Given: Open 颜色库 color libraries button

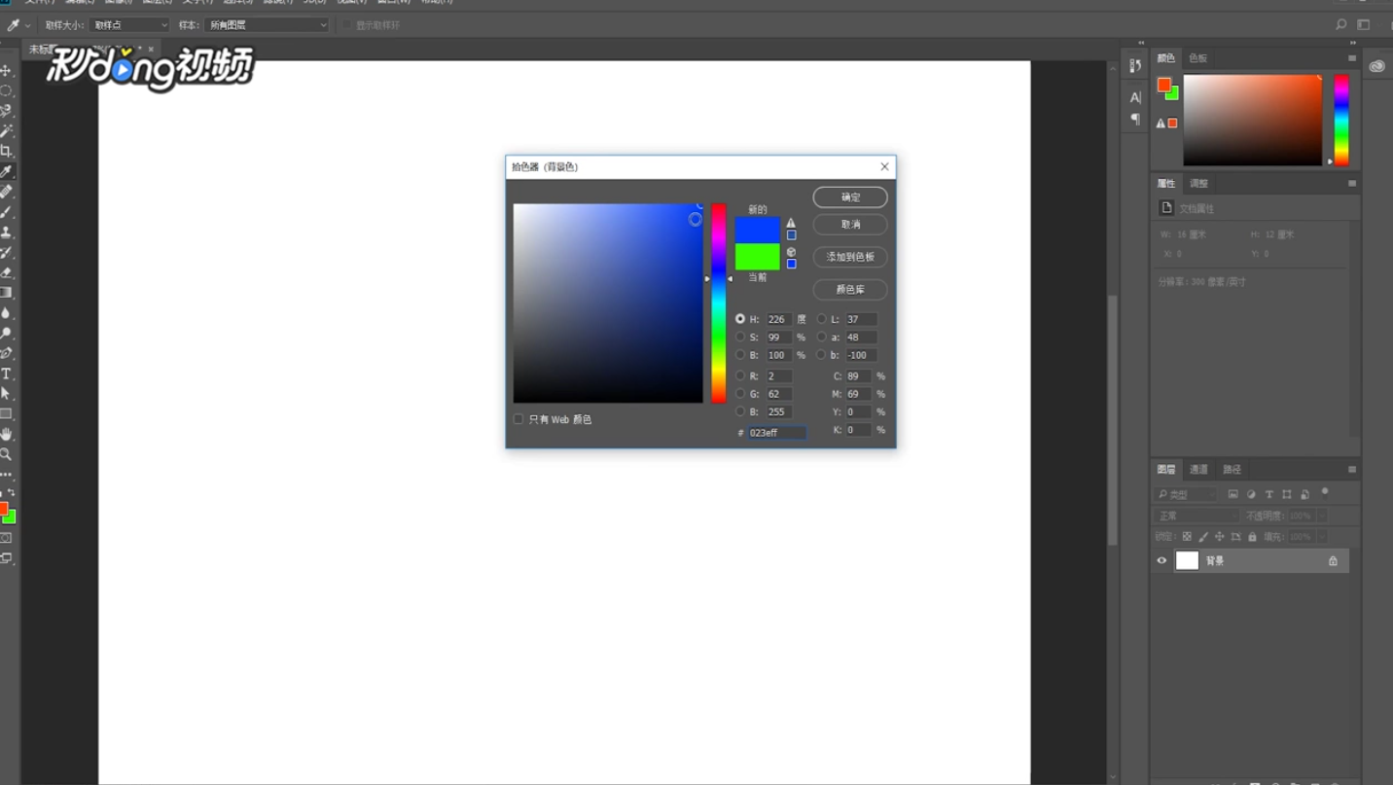Looking at the screenshot, I should coord(850,290).
